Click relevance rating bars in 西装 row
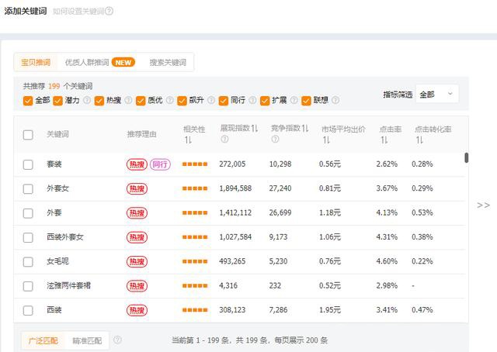The height and width of the screenshot is (352, 497). tap(195, 310)
